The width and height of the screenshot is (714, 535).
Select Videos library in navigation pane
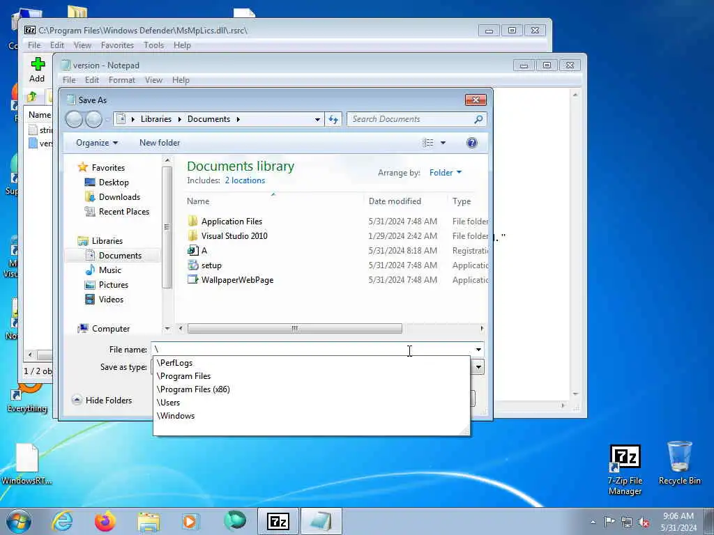pyautogui.click(x=111, y=300)
